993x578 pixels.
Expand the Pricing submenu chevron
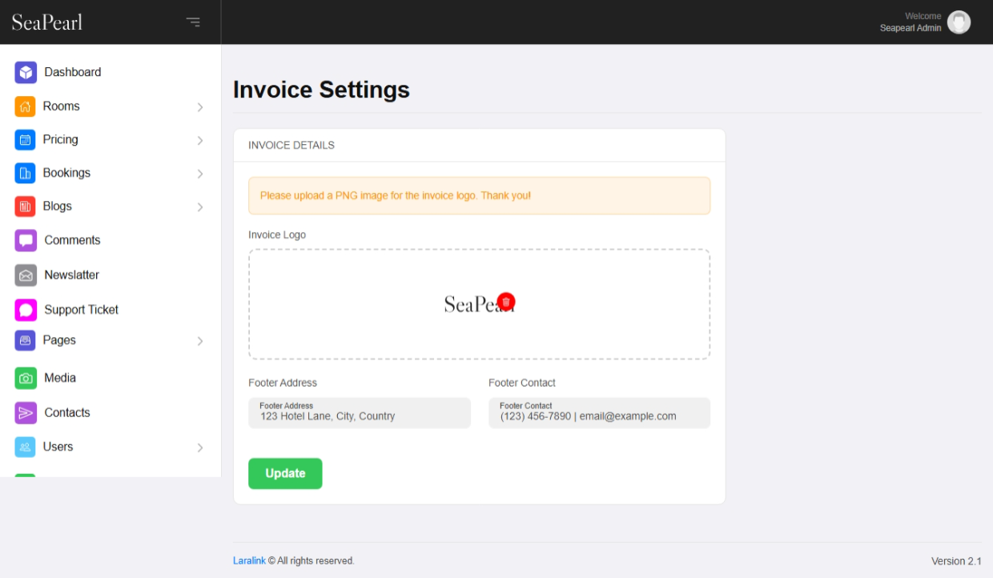[200, 140]
